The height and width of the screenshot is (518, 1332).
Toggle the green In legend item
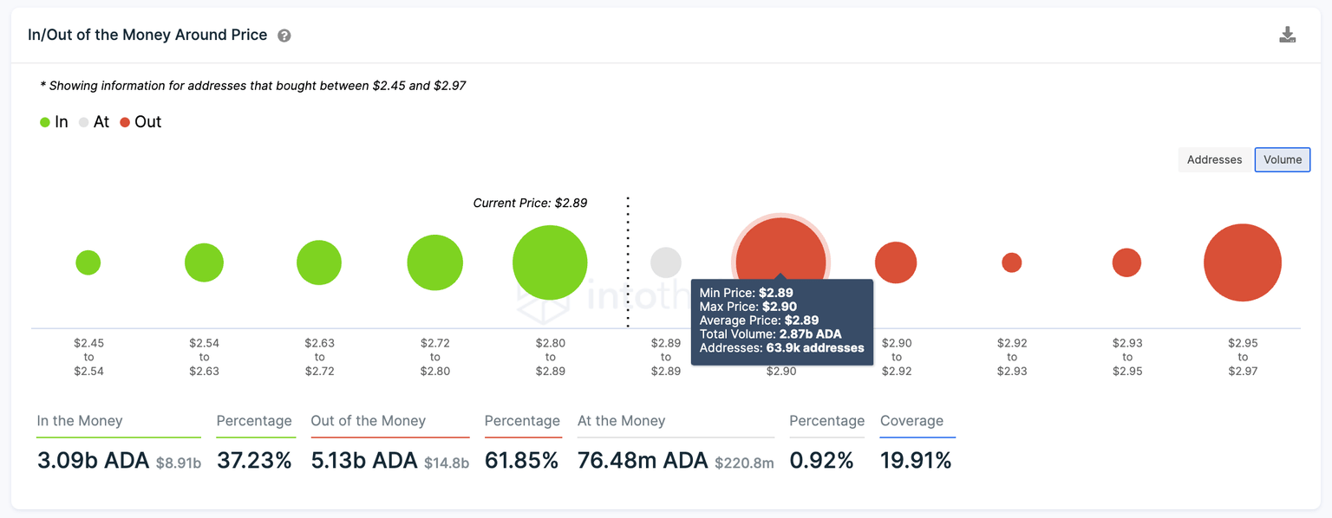54,122
